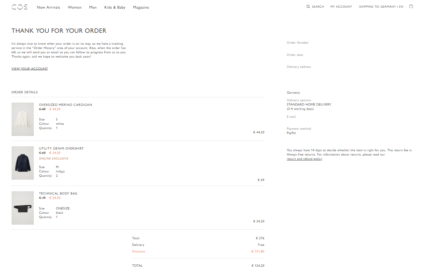This screenshot has height=271, width=432.
Task: Change shipping country Germany | EN
Action: [x=381, y=7]
